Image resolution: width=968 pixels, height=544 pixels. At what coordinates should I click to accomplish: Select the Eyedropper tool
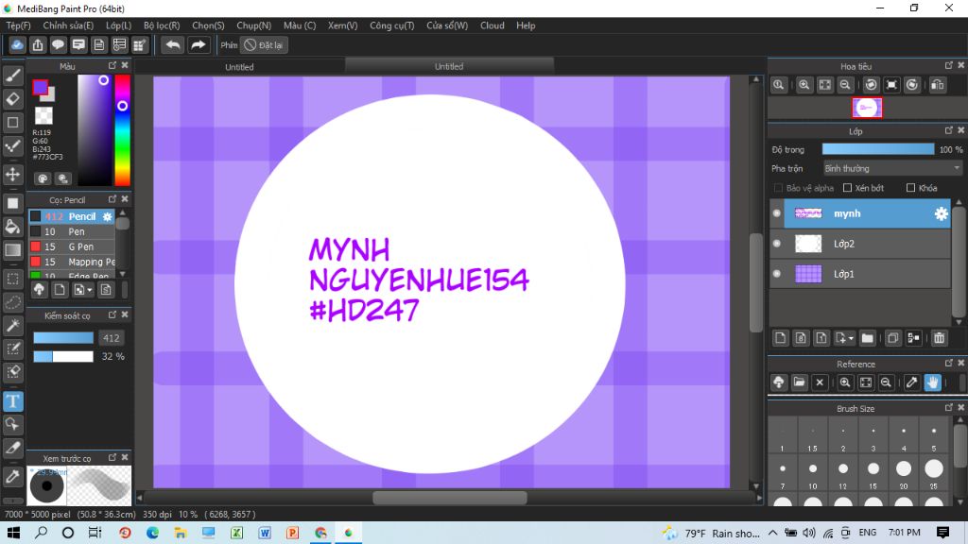click(13, 477)
